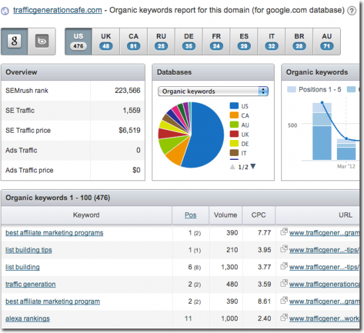The height and width of the screenshot is (333, 364).
Task: Select the UK database tab
Action: pos(106,41)
